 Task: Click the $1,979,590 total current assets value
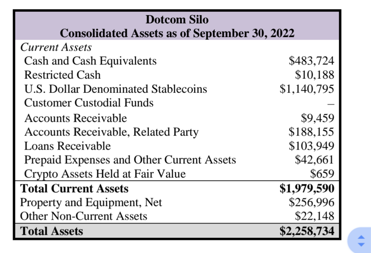(307, 188)
